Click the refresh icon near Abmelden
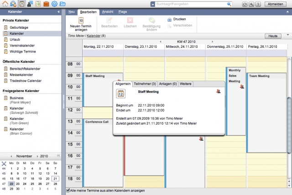Viewport: 292px width, 195px height. point(245,4)
